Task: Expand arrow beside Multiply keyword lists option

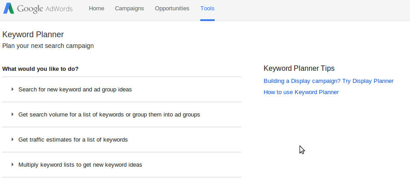Action: [x=13, y=165]
